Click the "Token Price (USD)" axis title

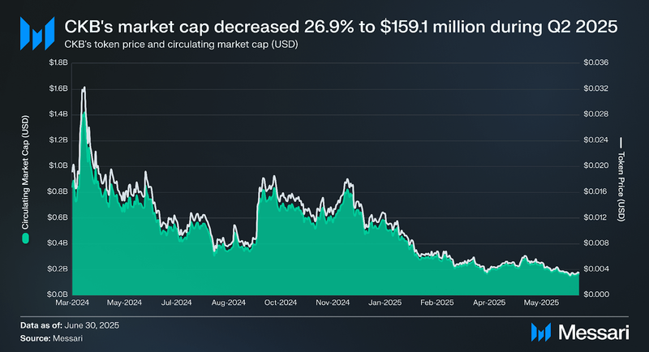(x=622, y=186)
